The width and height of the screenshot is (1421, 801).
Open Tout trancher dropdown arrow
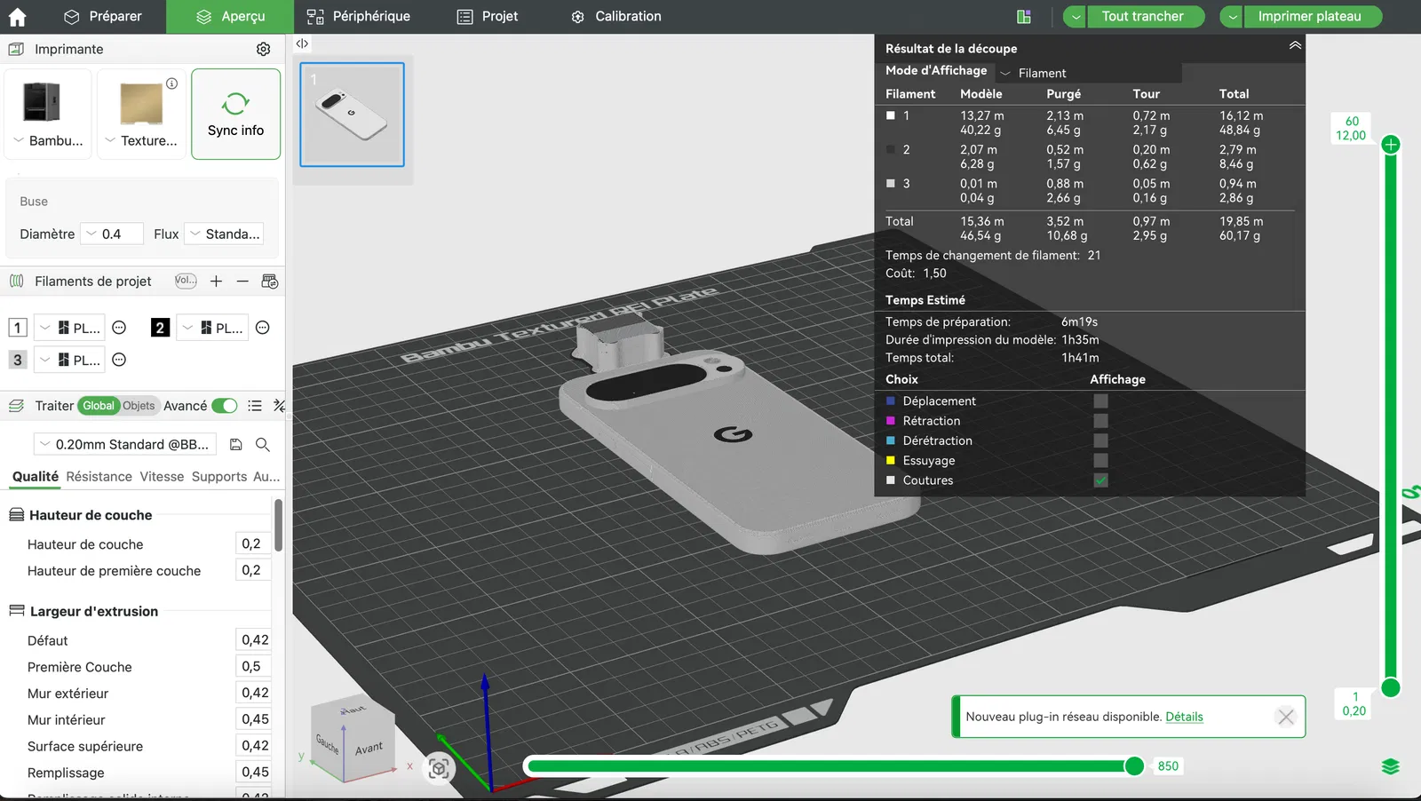pyautogui.click(x=1076, y=17)
